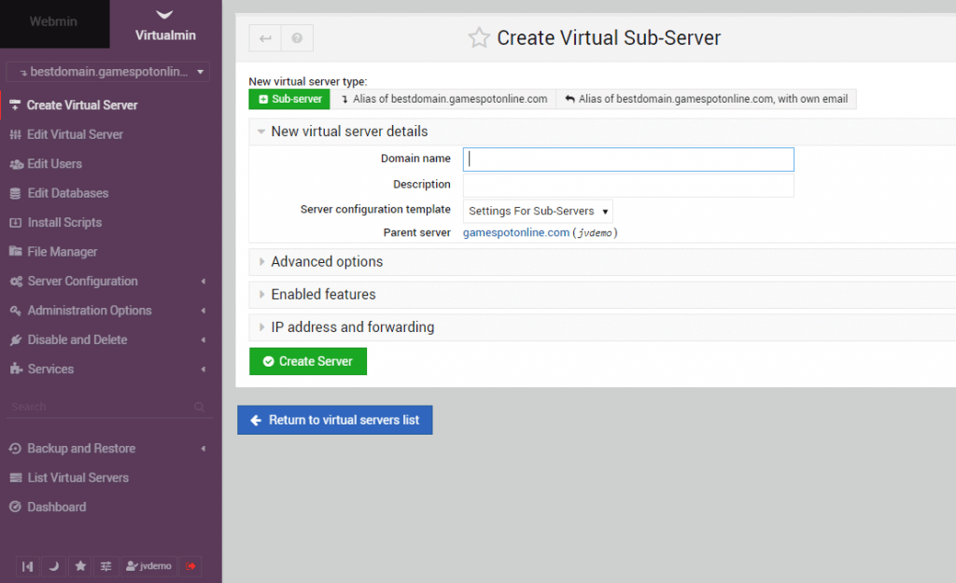This screenshot has width=956, height=583.
Task: Open theme settings sliders icon
Action: pyautogui.click(x=106, y=565)
